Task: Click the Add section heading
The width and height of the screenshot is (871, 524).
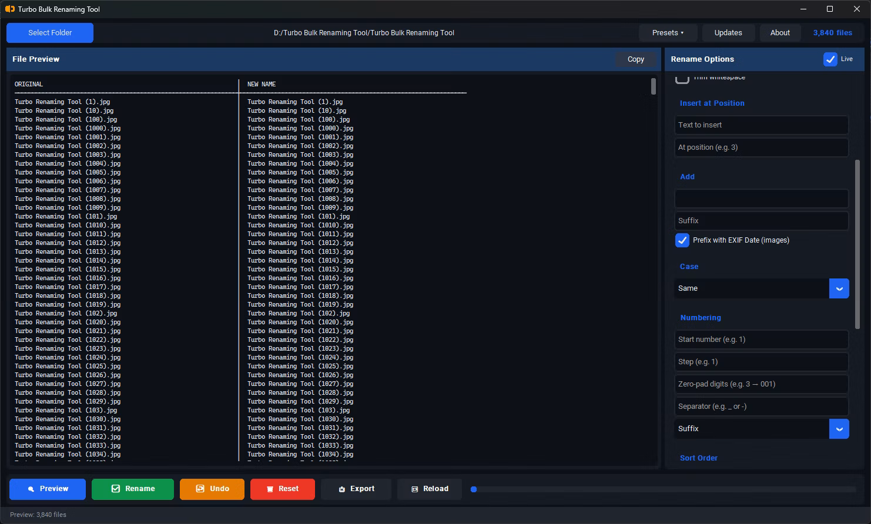Action: click(x=687, y=177)
